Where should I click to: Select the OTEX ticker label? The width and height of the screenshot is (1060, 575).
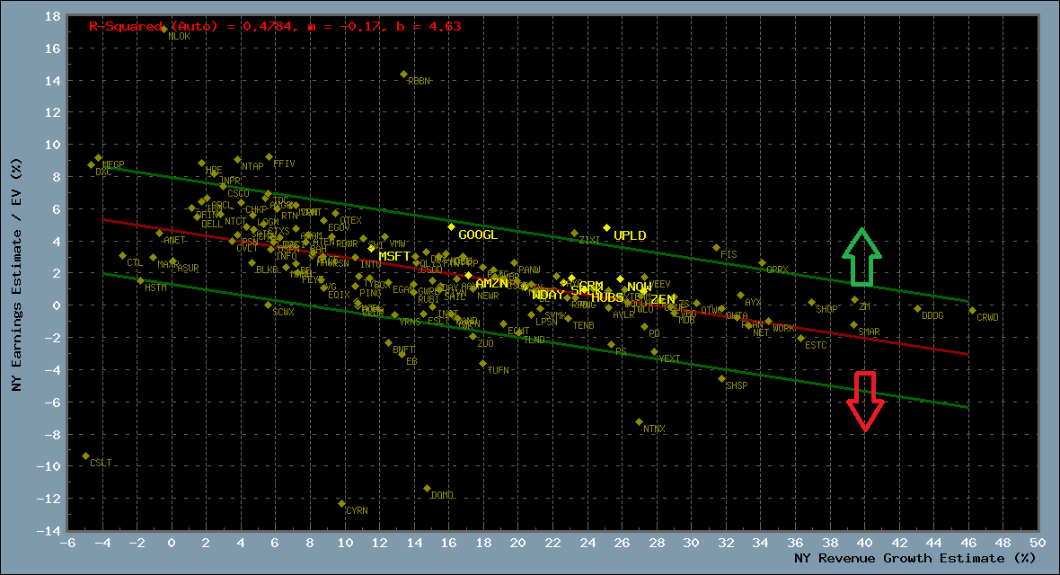(351, 220)
